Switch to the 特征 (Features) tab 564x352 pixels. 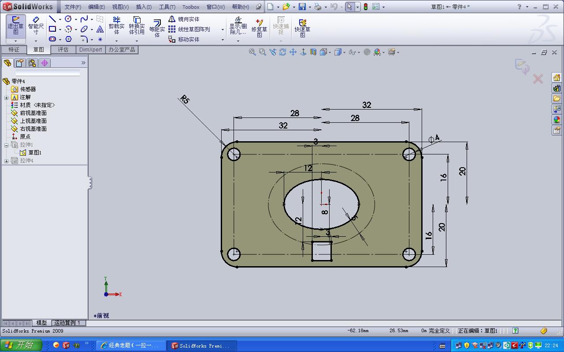pos(14,50)
